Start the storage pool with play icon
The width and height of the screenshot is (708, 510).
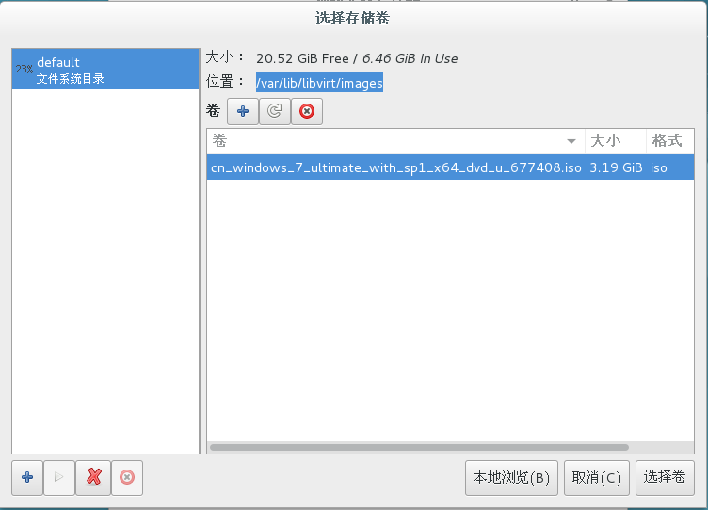click(59, 477)
